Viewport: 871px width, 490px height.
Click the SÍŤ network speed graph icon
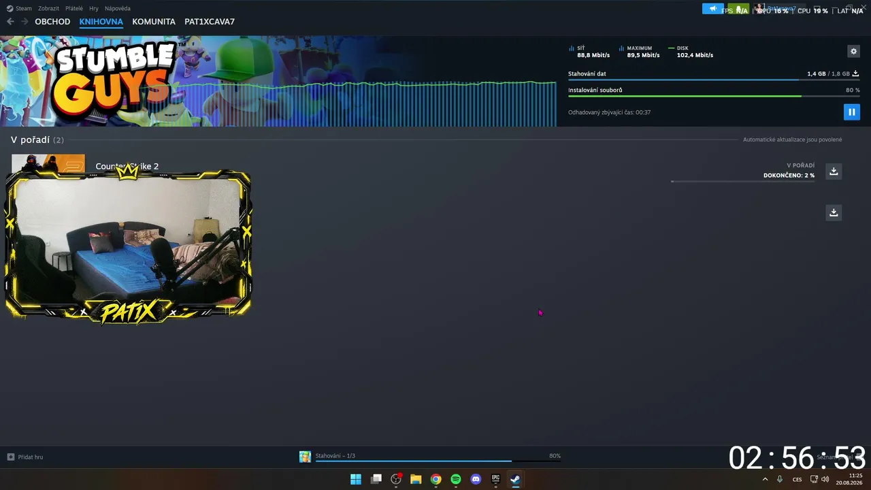[x=572, y=48]
